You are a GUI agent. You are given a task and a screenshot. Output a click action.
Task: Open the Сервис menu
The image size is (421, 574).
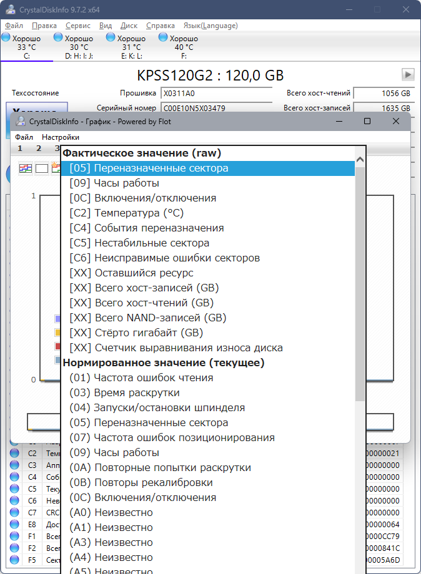pyautogui.click(x=77, y=26)
